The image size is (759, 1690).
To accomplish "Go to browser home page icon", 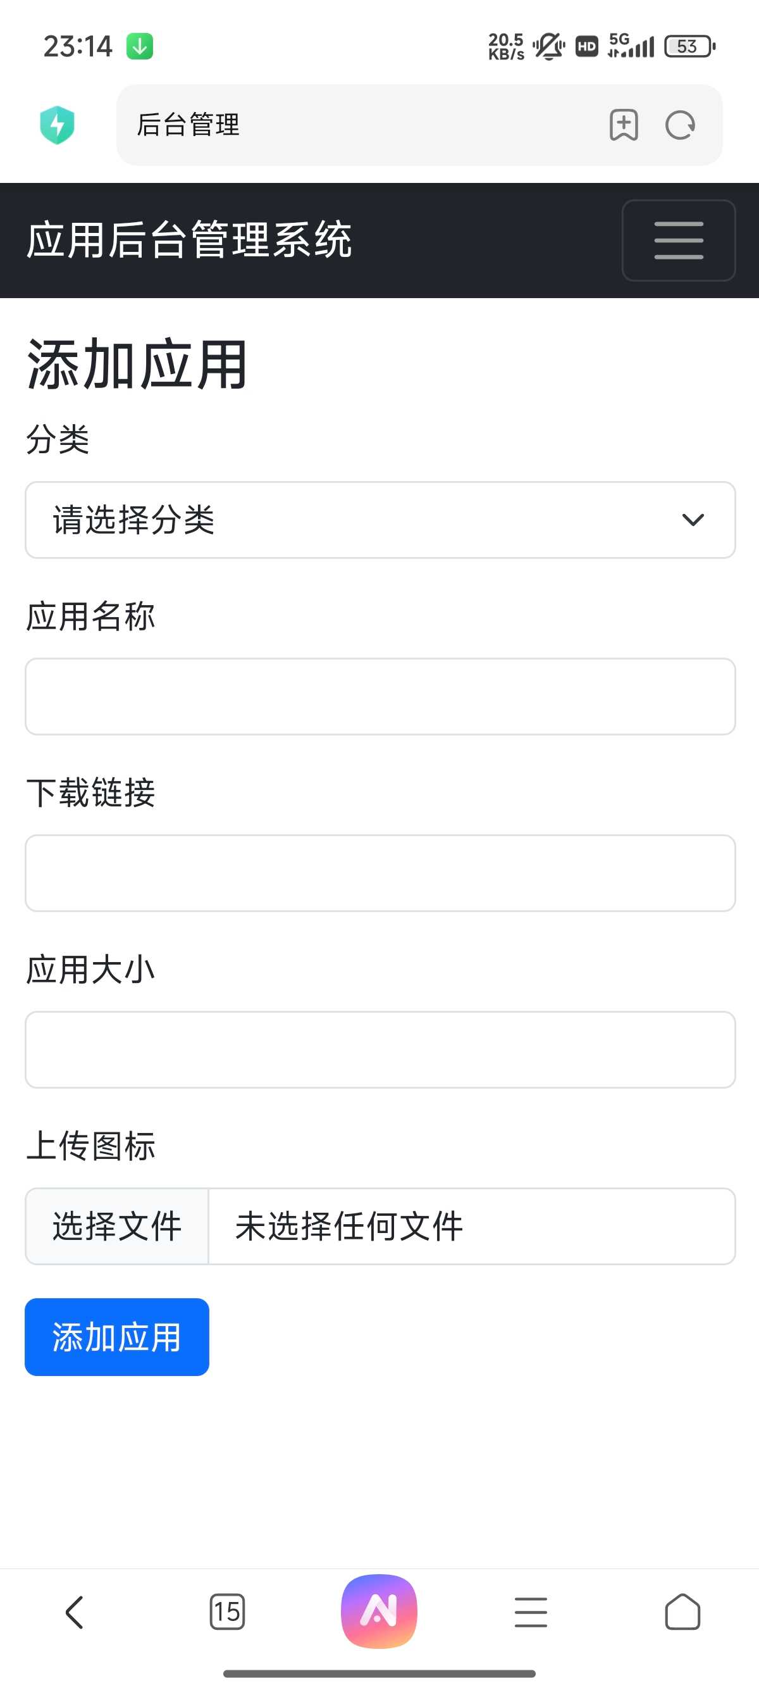I will coord(682,1612).
